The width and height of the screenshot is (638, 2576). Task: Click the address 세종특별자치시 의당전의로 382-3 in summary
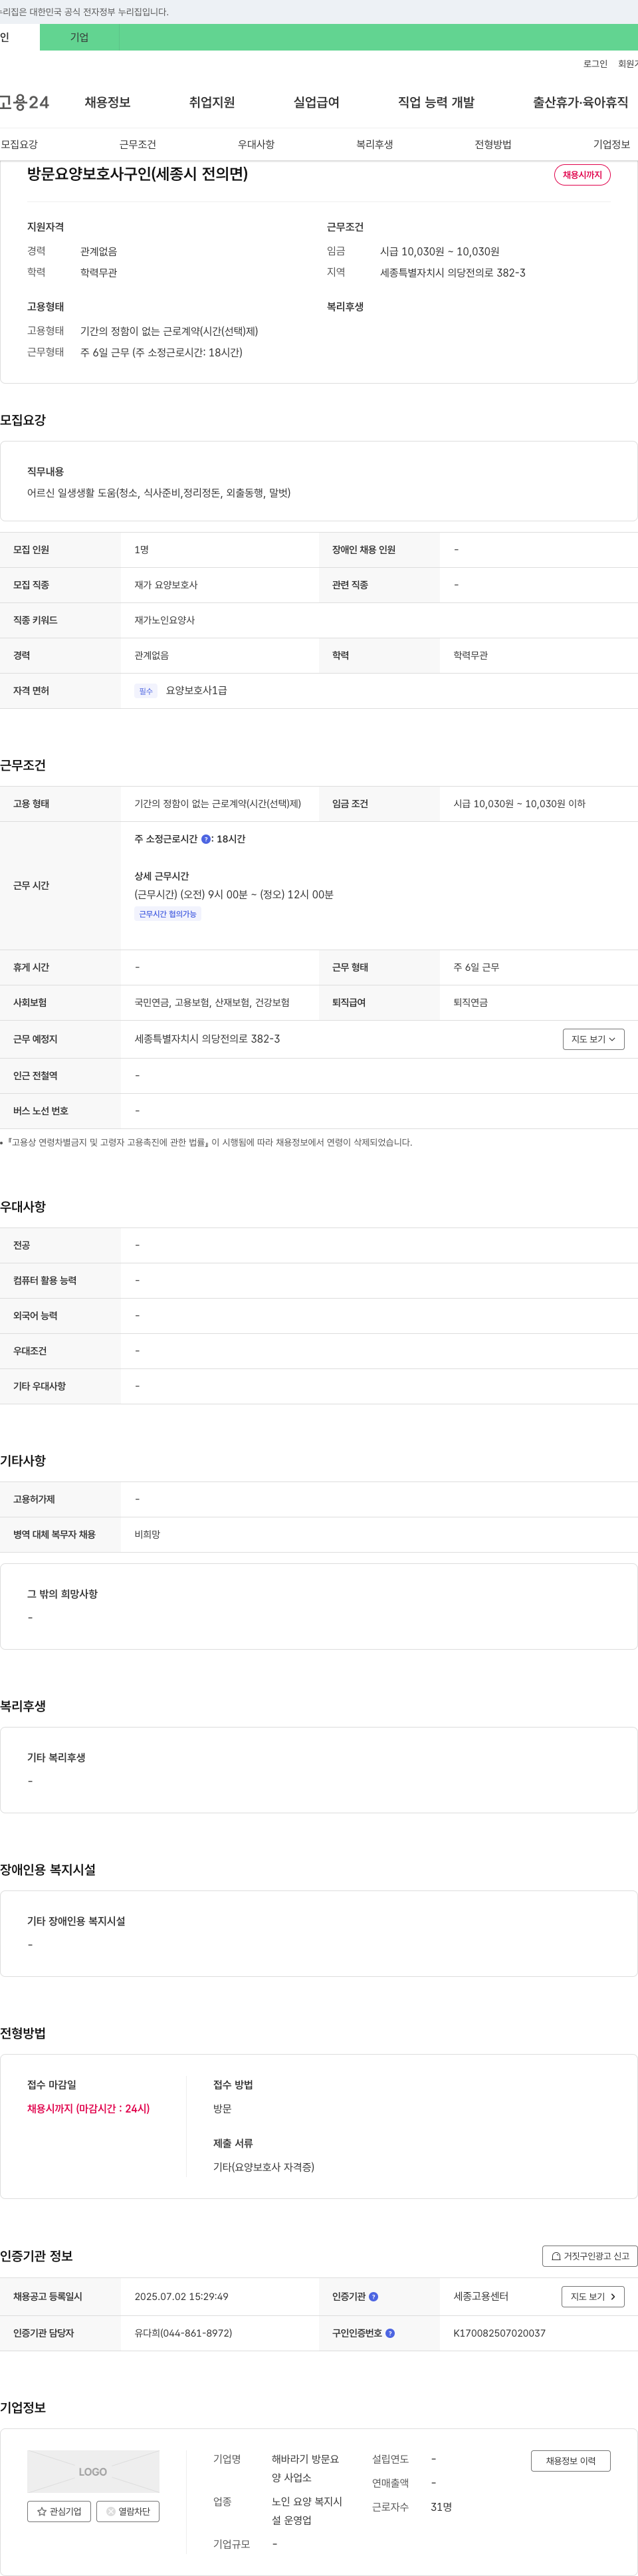[x=452, y=273]
